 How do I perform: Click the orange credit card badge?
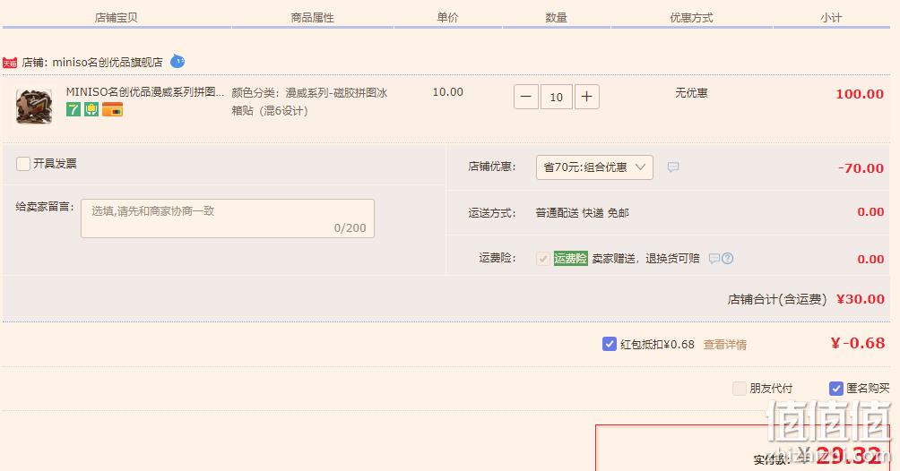pyautogui.click(x=113, y=109)
